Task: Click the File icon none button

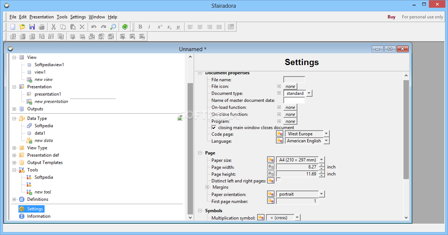Action: [x=290, y=86]
